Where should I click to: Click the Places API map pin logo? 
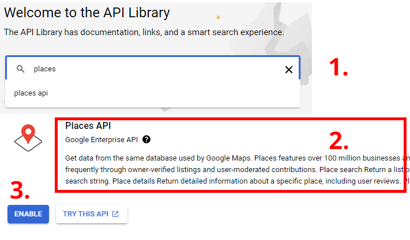click(x=29, y=138)
